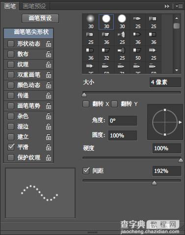
Task: Click the size field showing 4 像素
Action: point(165,82)
